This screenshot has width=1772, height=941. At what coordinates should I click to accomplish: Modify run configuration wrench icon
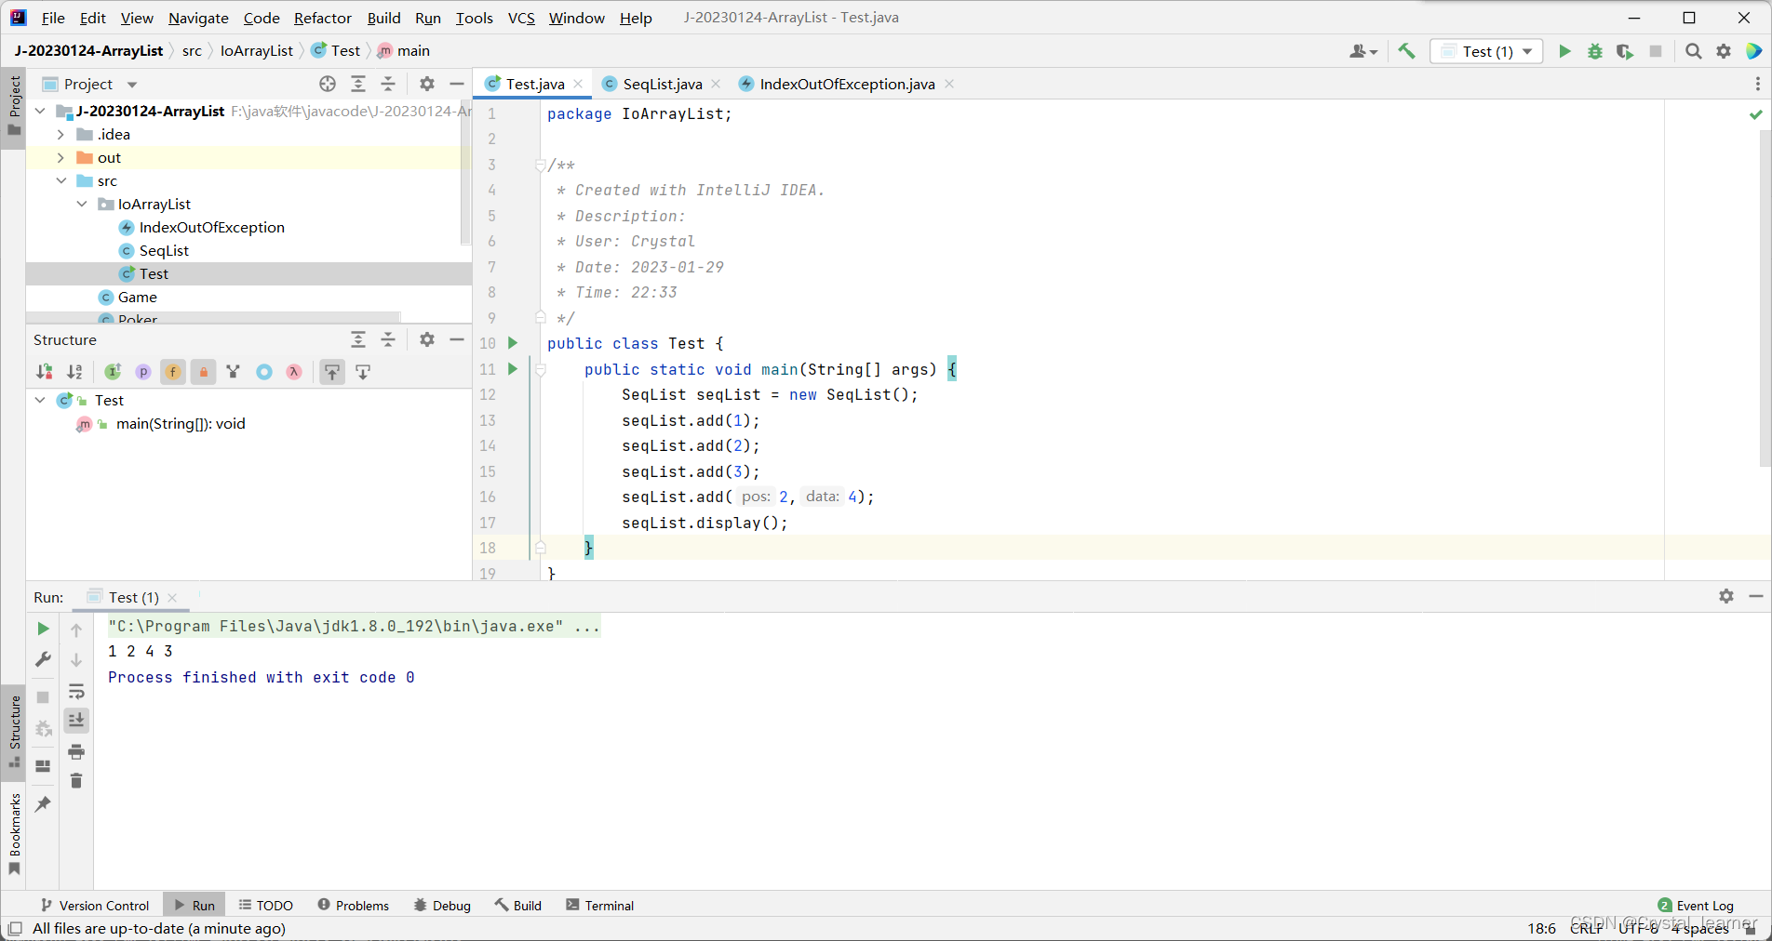(43, 659)
